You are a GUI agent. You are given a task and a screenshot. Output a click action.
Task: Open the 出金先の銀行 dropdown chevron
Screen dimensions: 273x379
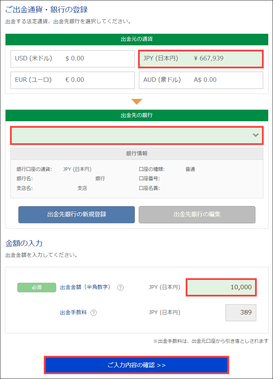[255, 135]
